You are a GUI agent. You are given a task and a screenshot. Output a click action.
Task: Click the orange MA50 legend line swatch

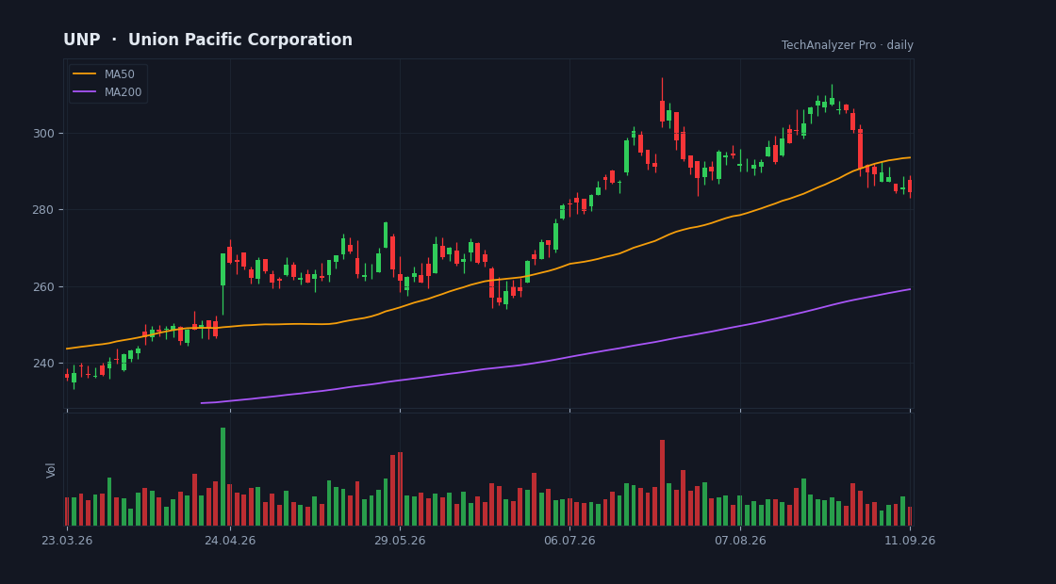pos(84,74)
